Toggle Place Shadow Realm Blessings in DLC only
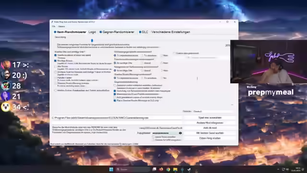 115,100
